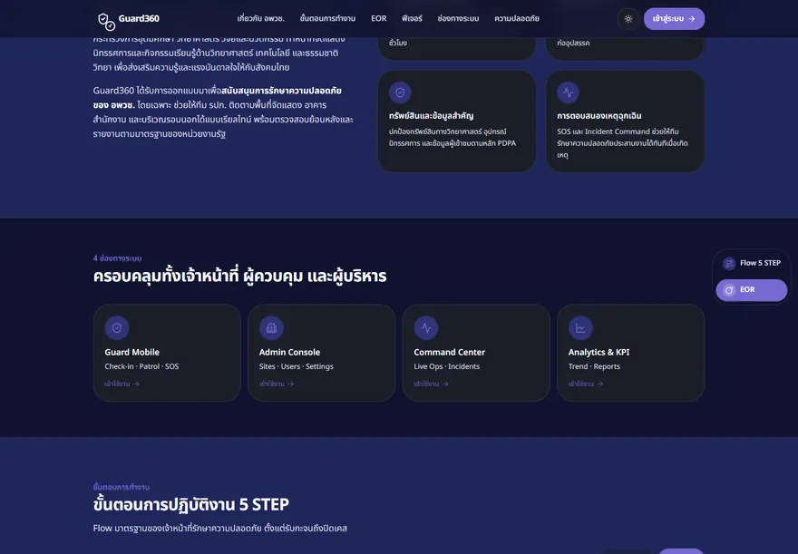Screen dimensions: 798x554
Task: Open the ฟีเจอร์ nav item
Action: [412, 19]
